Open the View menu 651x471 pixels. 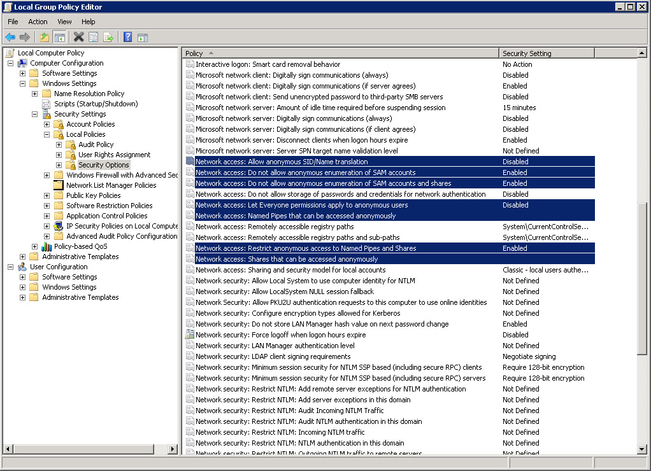coord(64,22)
